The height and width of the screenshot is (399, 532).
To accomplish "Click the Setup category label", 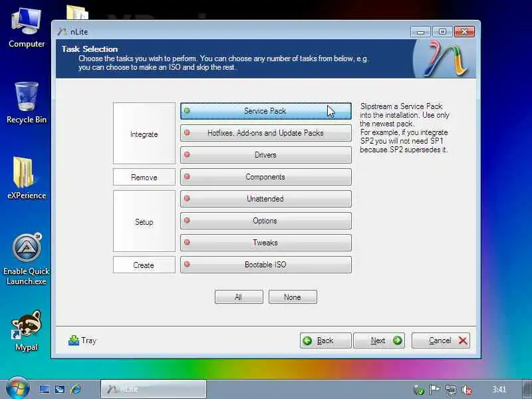I will point(144,222).
